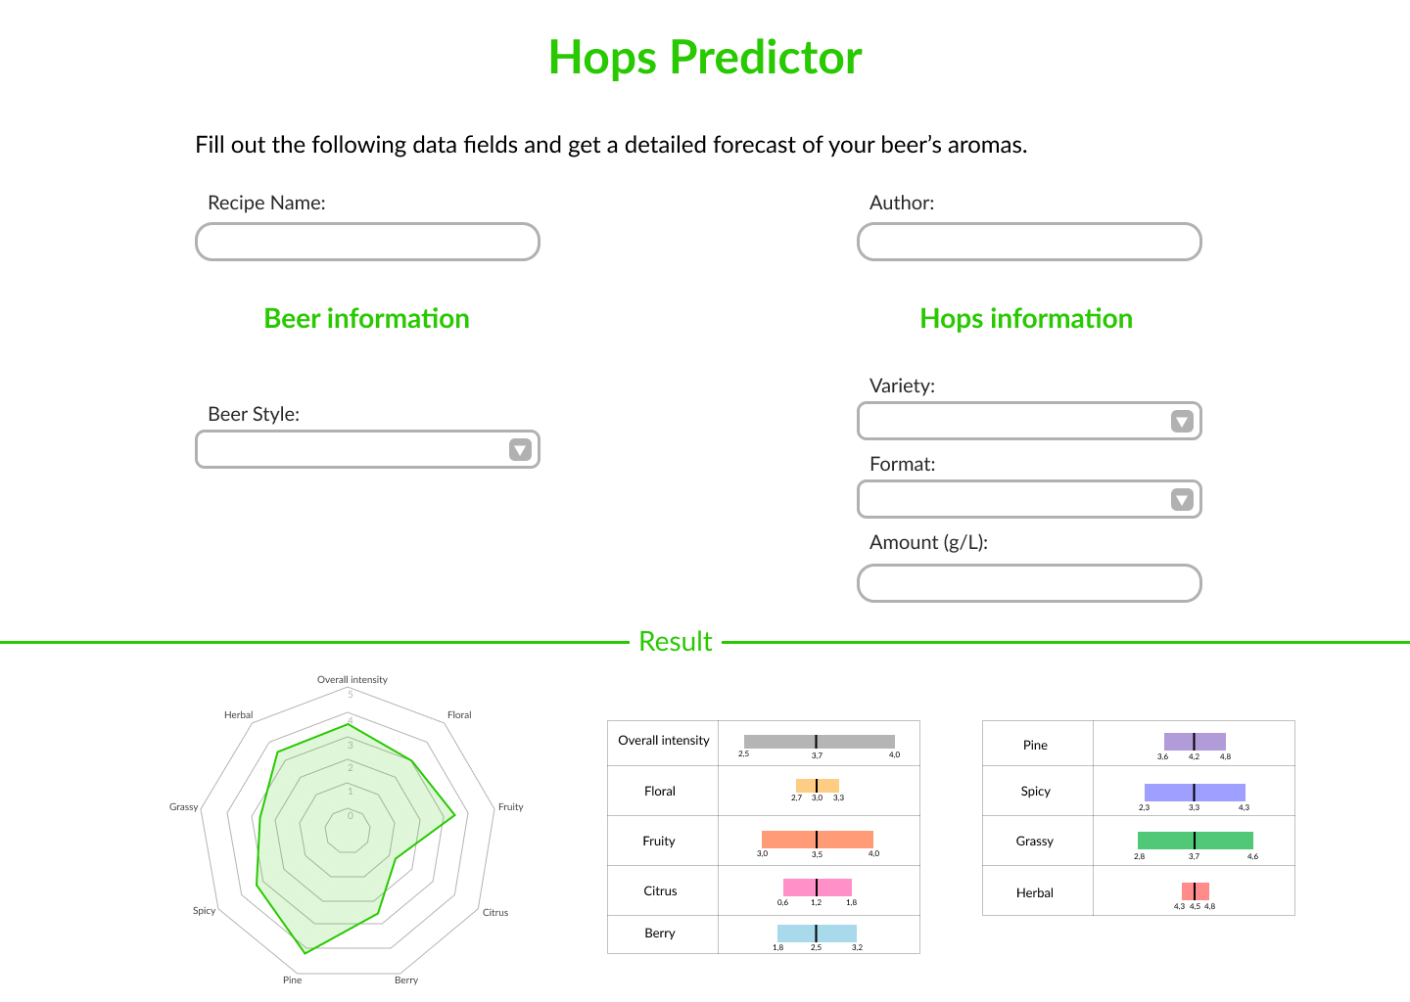Click the green Grassy range bar
Viewport: 1410px width, 1002px height.
click(x=1196, y=841)
